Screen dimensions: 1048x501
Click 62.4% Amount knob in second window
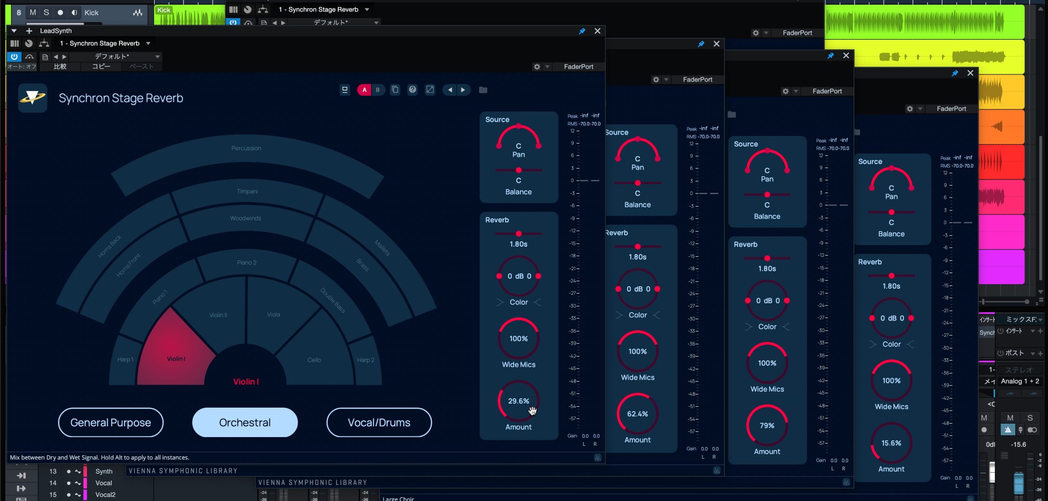tap(637, 414)
